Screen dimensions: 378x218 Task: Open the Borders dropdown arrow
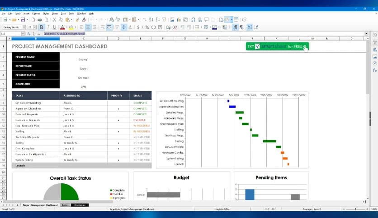202,27
